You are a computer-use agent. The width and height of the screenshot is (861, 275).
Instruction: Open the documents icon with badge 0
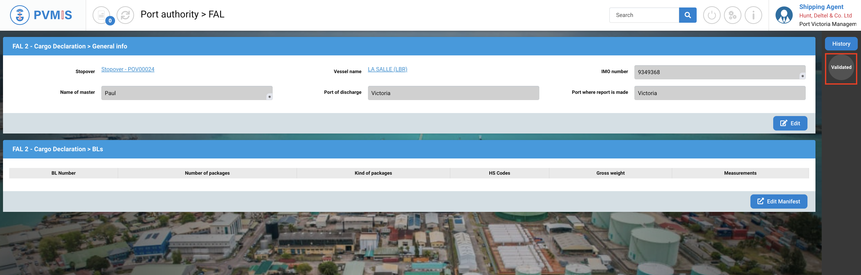coord(101,15)
